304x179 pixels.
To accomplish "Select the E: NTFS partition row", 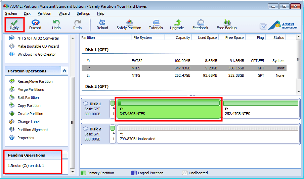I will pyautogui.click(x=184, y=75).
